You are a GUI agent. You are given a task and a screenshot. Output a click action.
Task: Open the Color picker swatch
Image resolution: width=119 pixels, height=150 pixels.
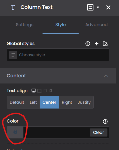pyautogui.click(x=15, y=132)
